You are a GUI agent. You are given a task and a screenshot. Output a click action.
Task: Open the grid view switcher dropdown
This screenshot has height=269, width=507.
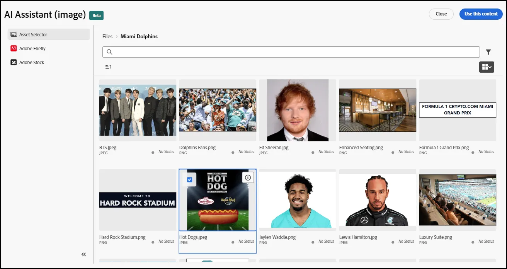click(x=487, y=67)
